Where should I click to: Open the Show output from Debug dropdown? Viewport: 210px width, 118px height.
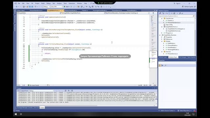point(42,91)
